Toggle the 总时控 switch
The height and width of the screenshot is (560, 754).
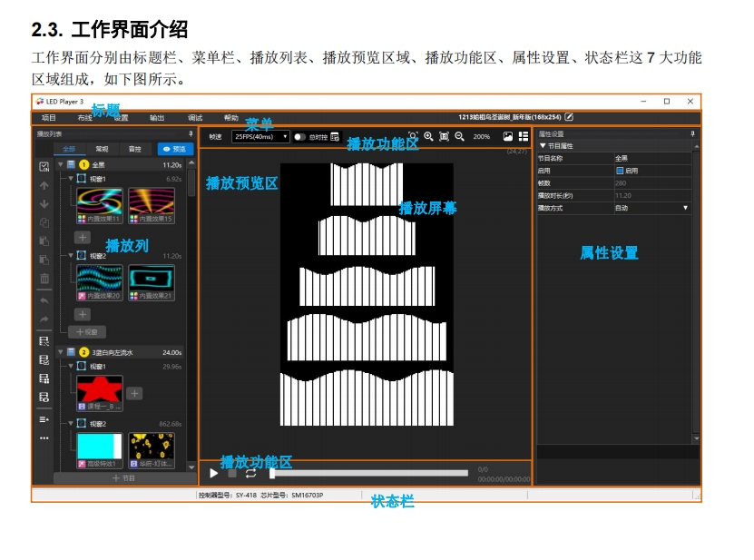click(299, 136)
